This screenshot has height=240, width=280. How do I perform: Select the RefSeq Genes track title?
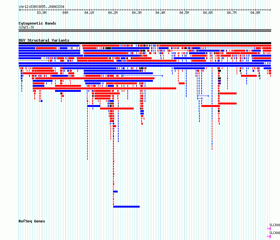(x=32, y=221)
